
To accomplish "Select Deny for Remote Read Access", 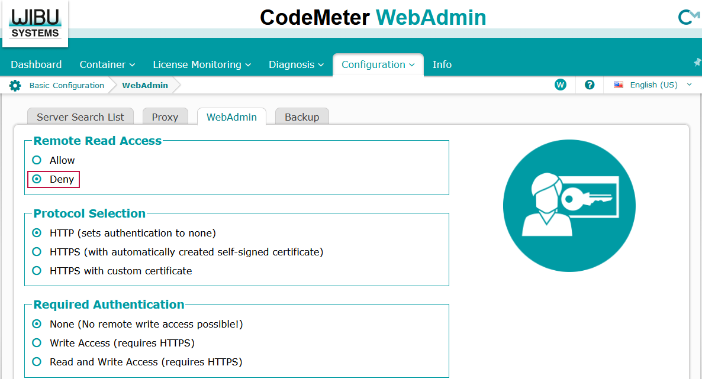I will 37,179.
